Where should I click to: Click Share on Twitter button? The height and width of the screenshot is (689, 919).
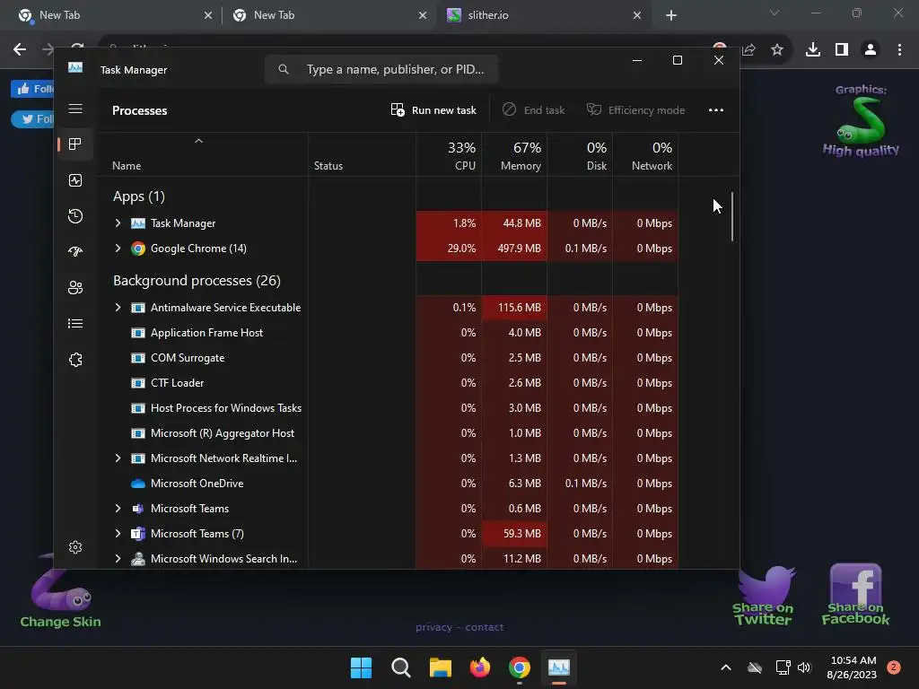pos(763,596)
